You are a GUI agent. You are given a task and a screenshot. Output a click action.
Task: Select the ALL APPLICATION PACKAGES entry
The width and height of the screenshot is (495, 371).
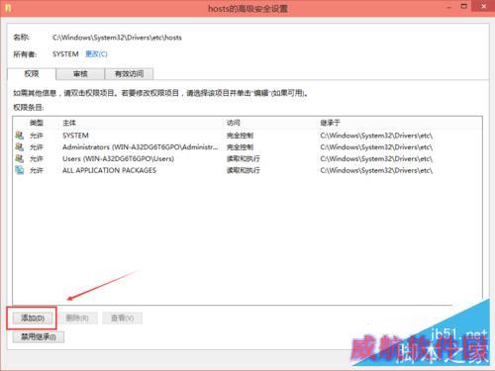click(x=109, y=170)
